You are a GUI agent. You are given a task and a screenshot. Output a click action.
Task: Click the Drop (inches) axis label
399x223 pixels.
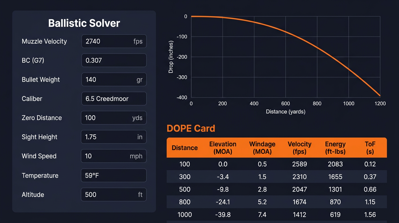[x=171, y=57]
